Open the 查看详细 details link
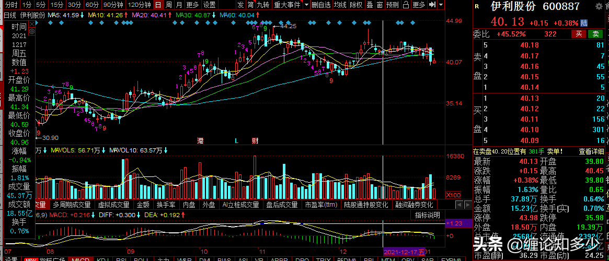The image size is (609, 261). pos(592,151)
